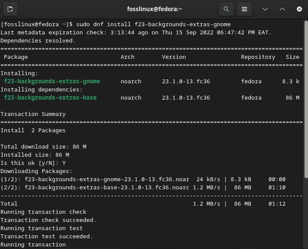Click the 'Installing:' line
Image resolution: width=308 pixels, height=249 pixels.
click(x=19, y=73)
